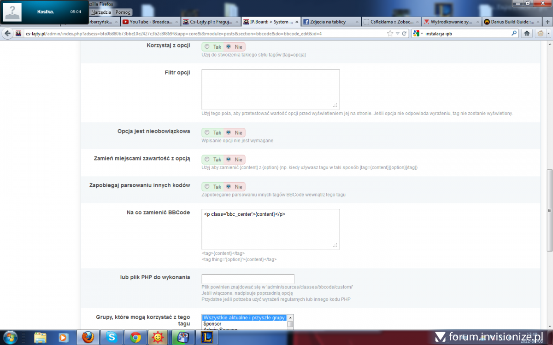Click the Windows Start orb
This screenshot has width=553, height=345.
click(x=10, y=337)
